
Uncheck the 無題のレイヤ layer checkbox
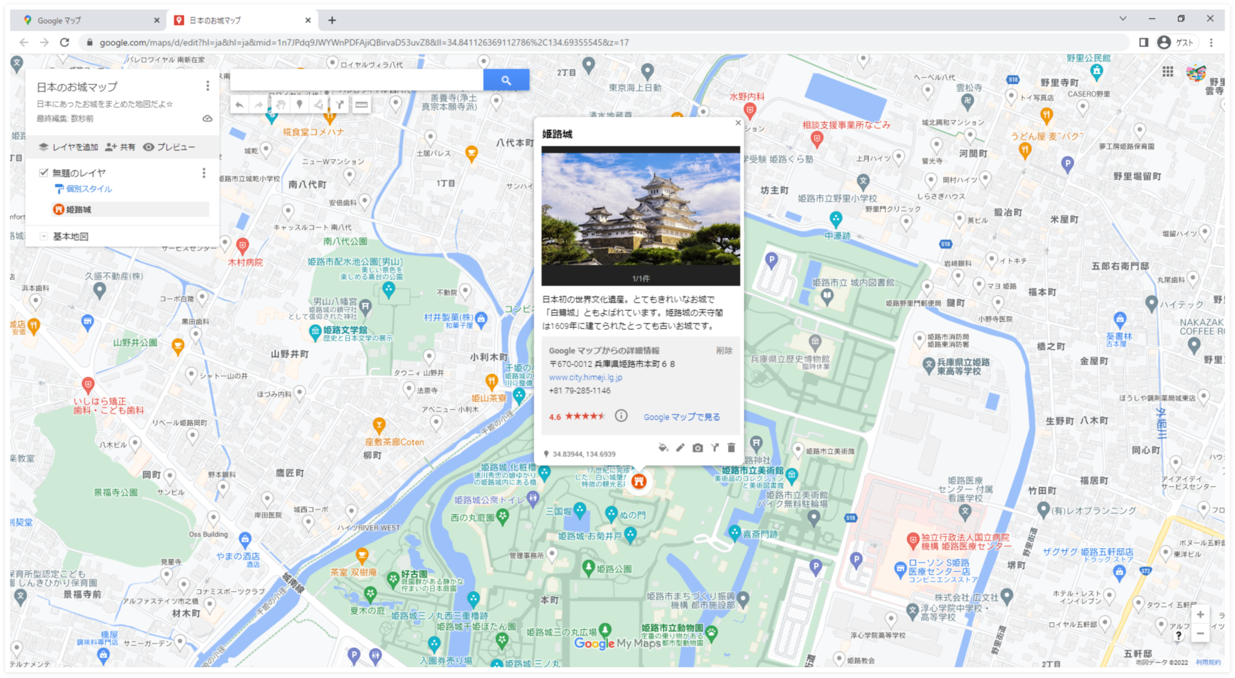tap(44, 172)
